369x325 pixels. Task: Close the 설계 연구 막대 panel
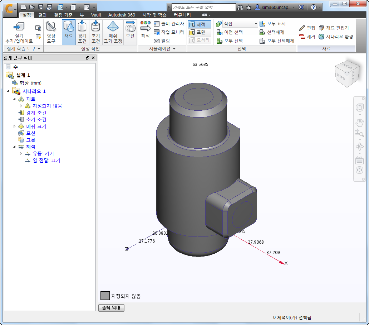pyautogui.click(x=93, y=58)
